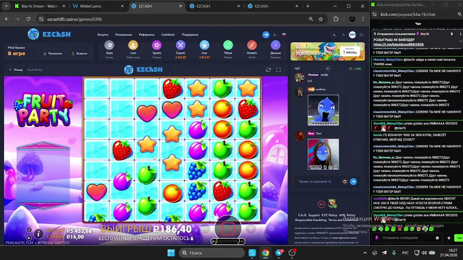Toggle dark mode moon icon

[275, 35]
